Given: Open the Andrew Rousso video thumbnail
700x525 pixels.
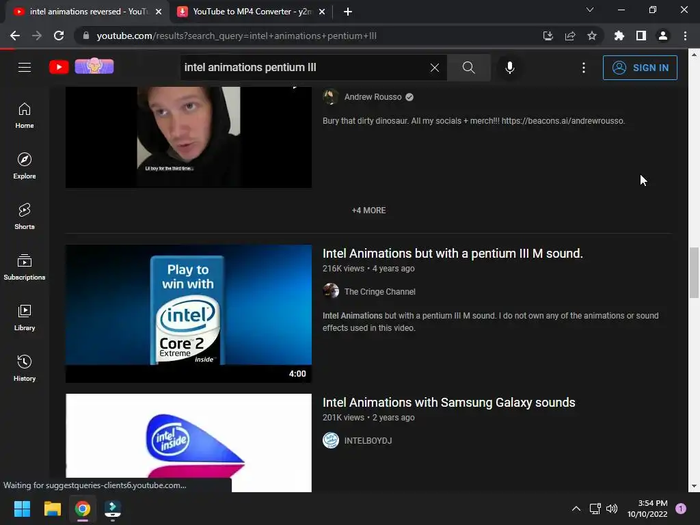Looking at the screenshot, I should [189, 137].
